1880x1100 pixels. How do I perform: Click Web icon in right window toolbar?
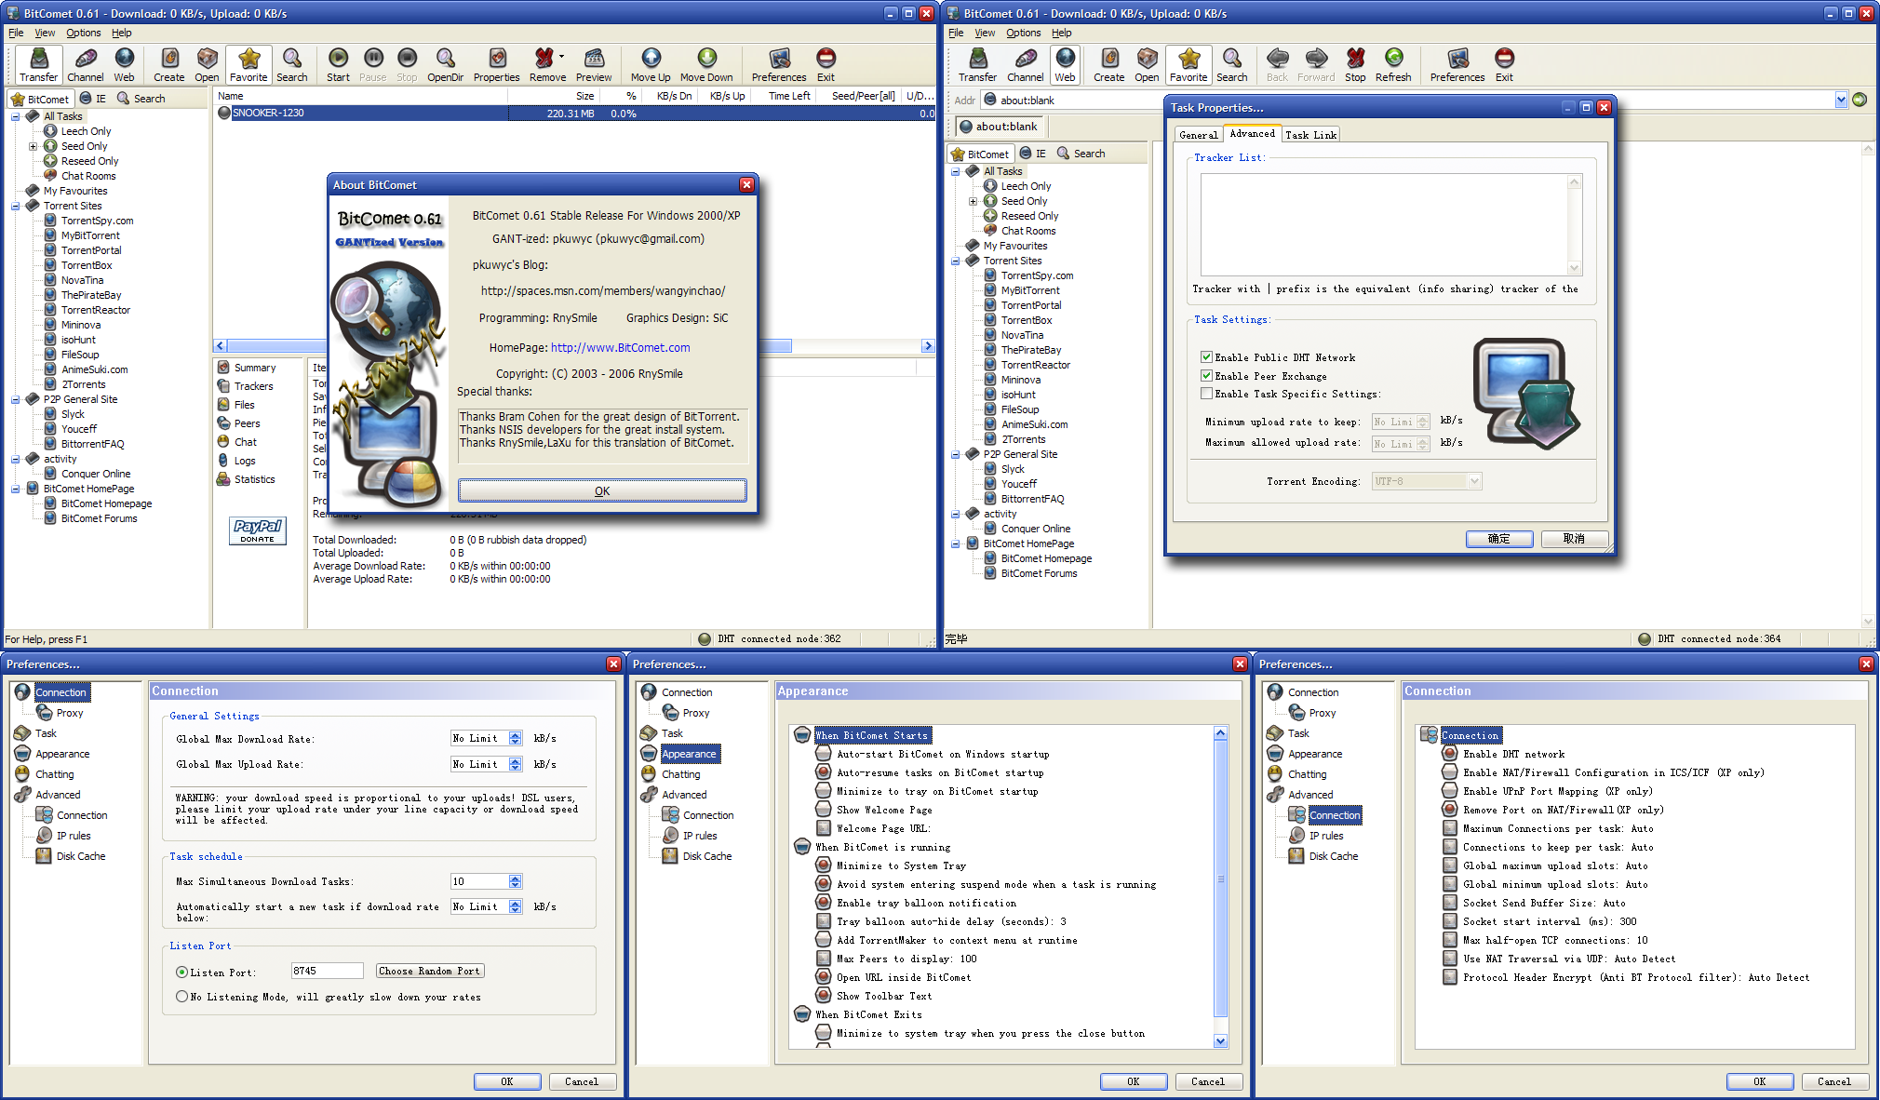[x=1065, y=64]
